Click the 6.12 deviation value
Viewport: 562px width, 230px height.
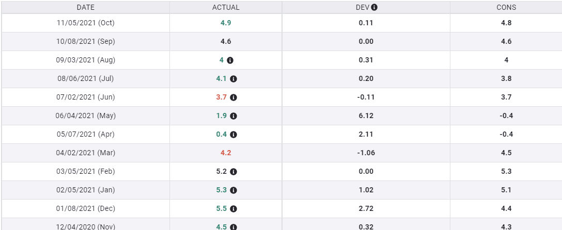[366, 116]
